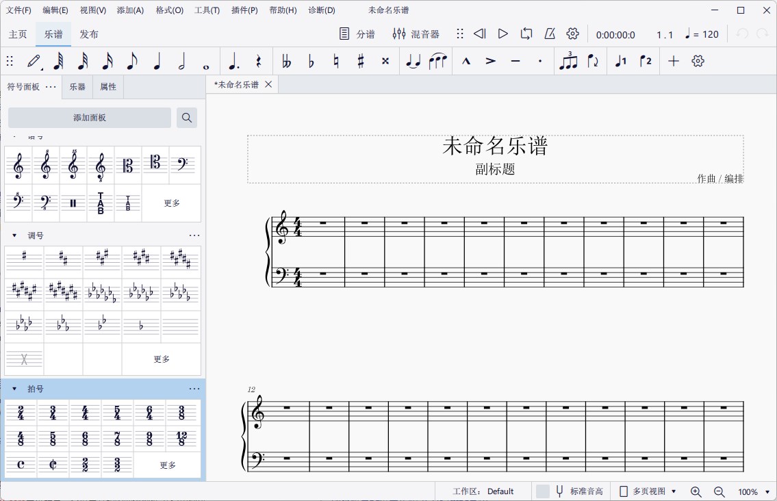
Task: Switch to the 乐器 tab
Action: (x=77, y=86)
